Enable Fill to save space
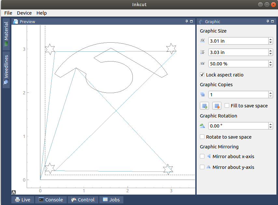 (227, 105)
